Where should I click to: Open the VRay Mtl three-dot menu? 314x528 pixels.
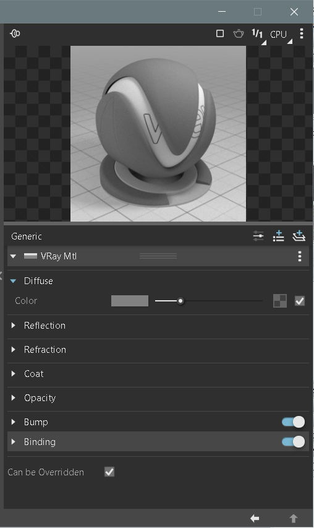click(300, 256)
